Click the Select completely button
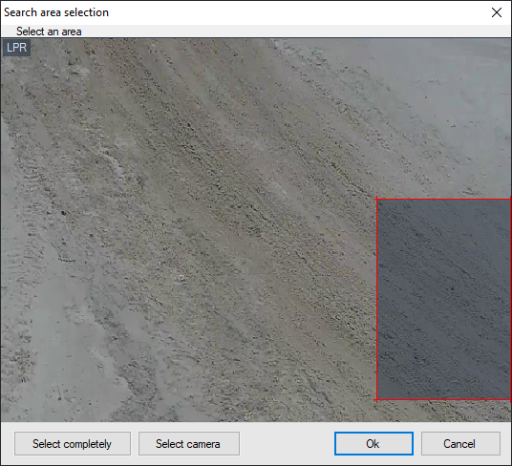This screenshot has height=466, width=512. (x=73, y=443)
